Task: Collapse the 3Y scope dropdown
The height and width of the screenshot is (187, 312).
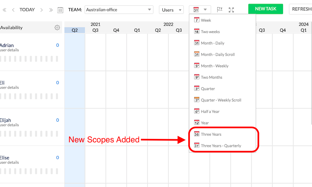Action: [200, 10]
